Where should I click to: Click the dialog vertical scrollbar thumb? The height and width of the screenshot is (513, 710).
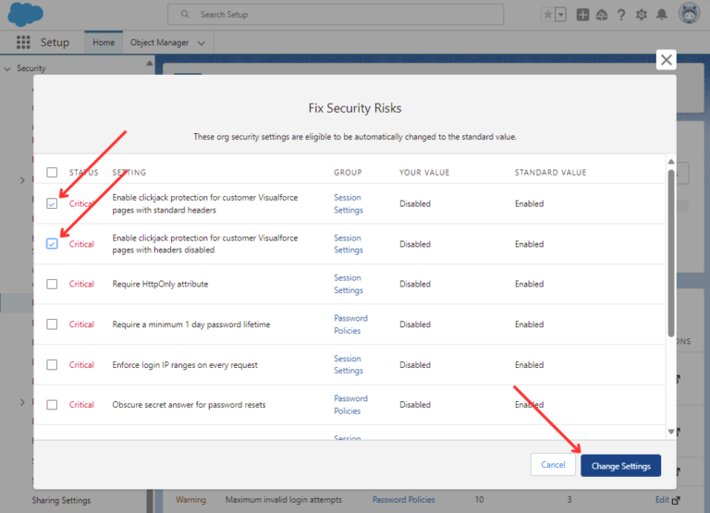(671, 253)
